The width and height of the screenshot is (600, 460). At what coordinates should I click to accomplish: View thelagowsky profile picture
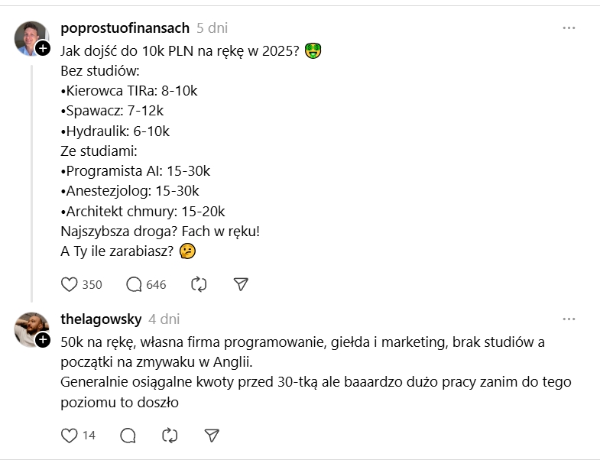[31, 329]
